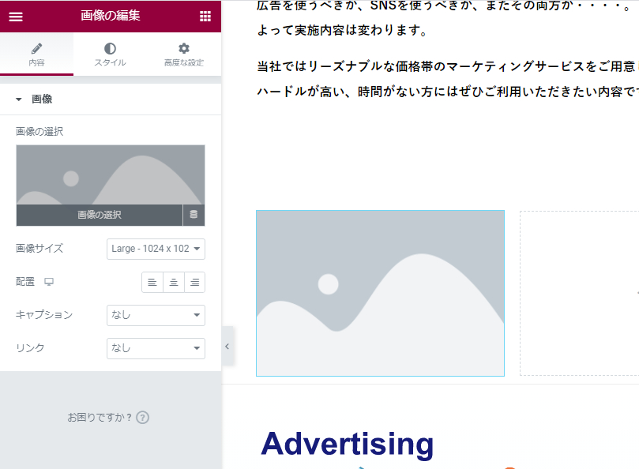
Task: Select center alignment for the image
Action: click(x=173, y=282)
